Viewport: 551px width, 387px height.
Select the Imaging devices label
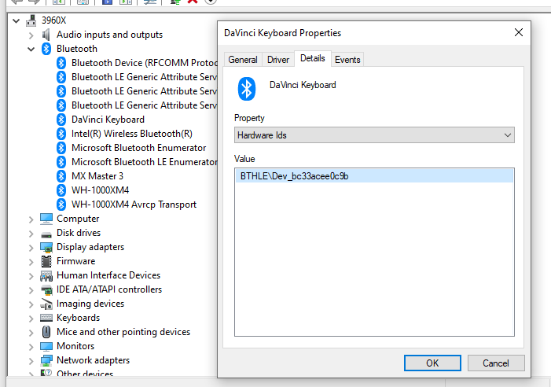pos(90,304)
